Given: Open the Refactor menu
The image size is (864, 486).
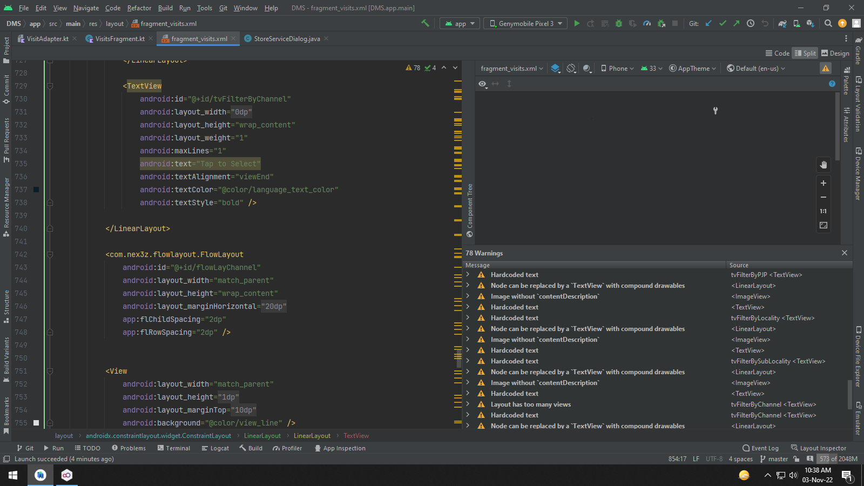Looking at the screenshot, I should coord(139,8).
